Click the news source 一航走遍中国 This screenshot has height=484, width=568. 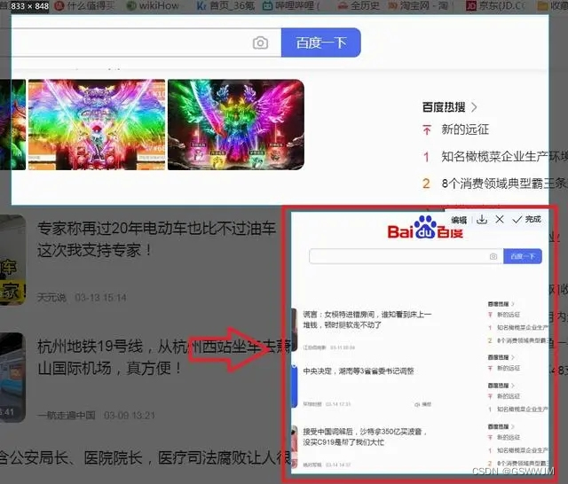pos(67,415)
